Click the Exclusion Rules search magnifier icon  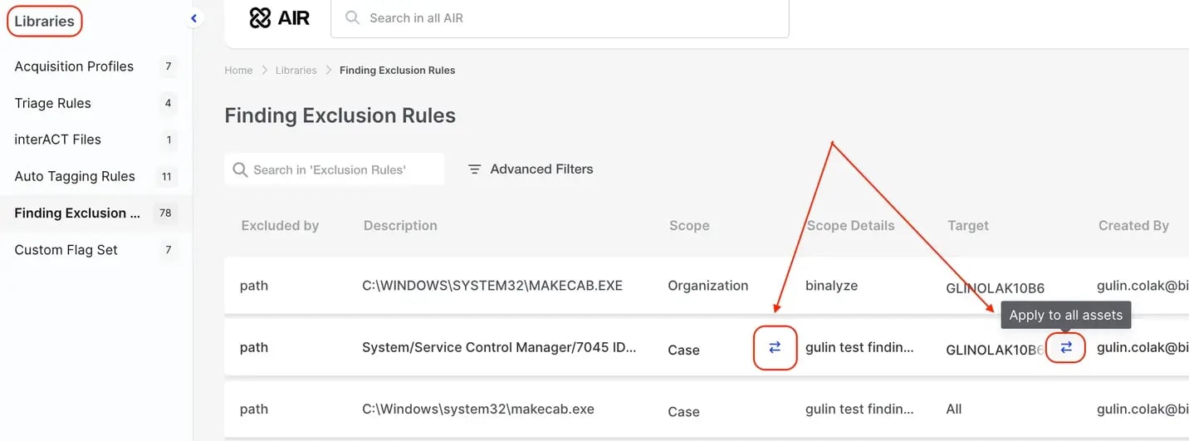point(240,169)
